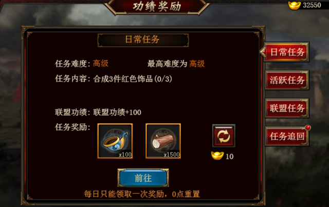Open the 日常任务 tab
Viewport: 329px width, 207px height.
pos(287,52)
